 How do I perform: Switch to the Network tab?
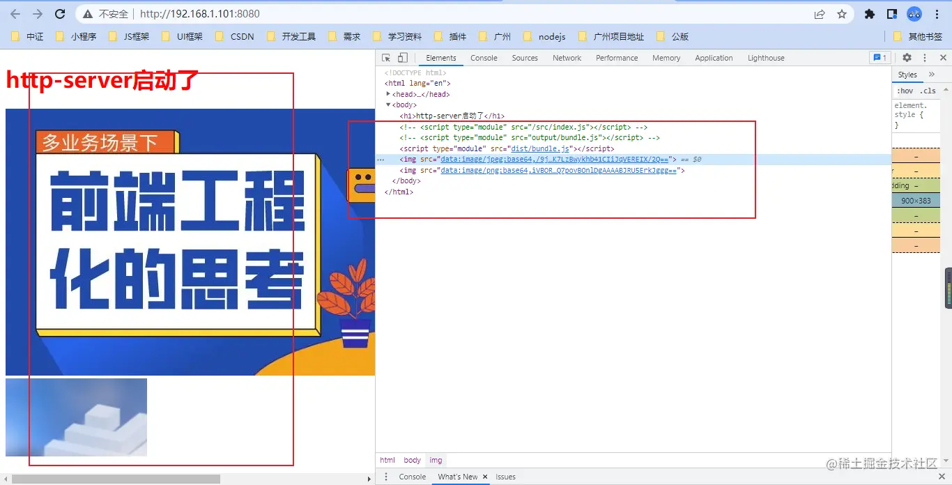tap(567, 58)
